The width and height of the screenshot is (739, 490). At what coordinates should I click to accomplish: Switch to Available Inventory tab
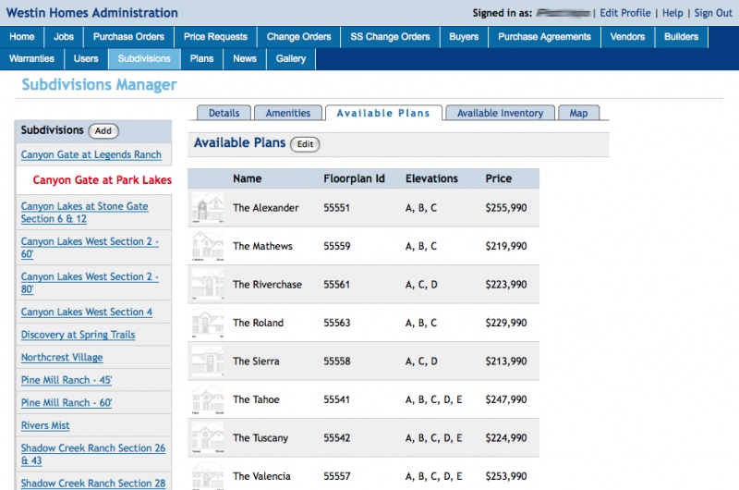tap(500, 113)
